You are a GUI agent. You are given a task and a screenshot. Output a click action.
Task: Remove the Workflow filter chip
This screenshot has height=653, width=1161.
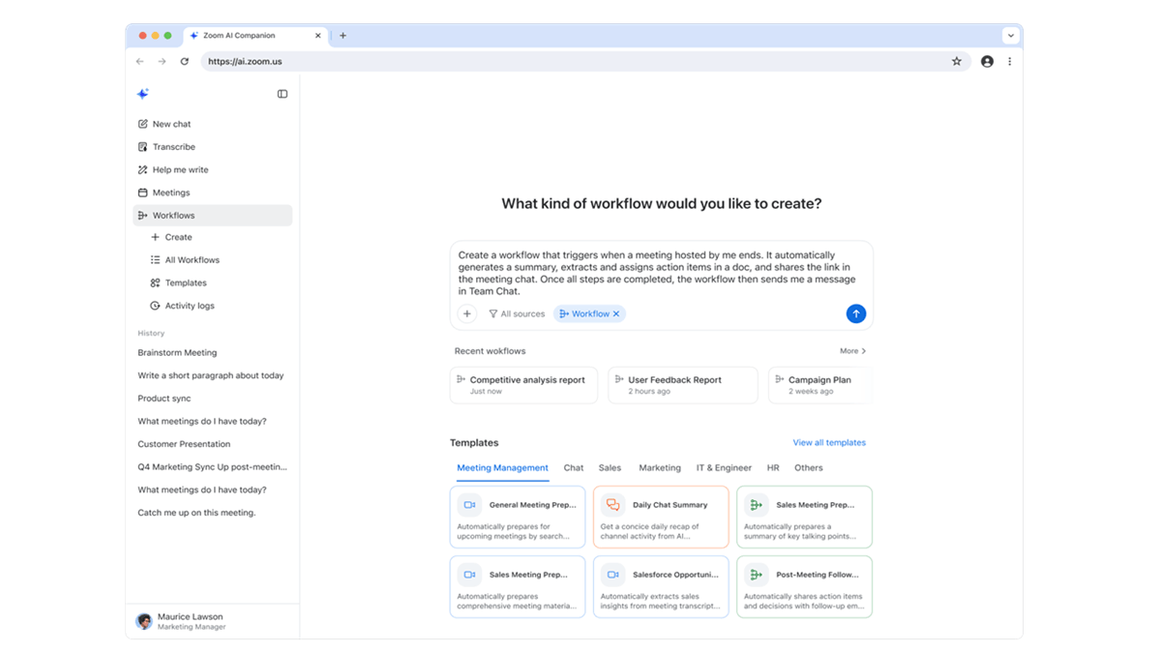point(616,313)
